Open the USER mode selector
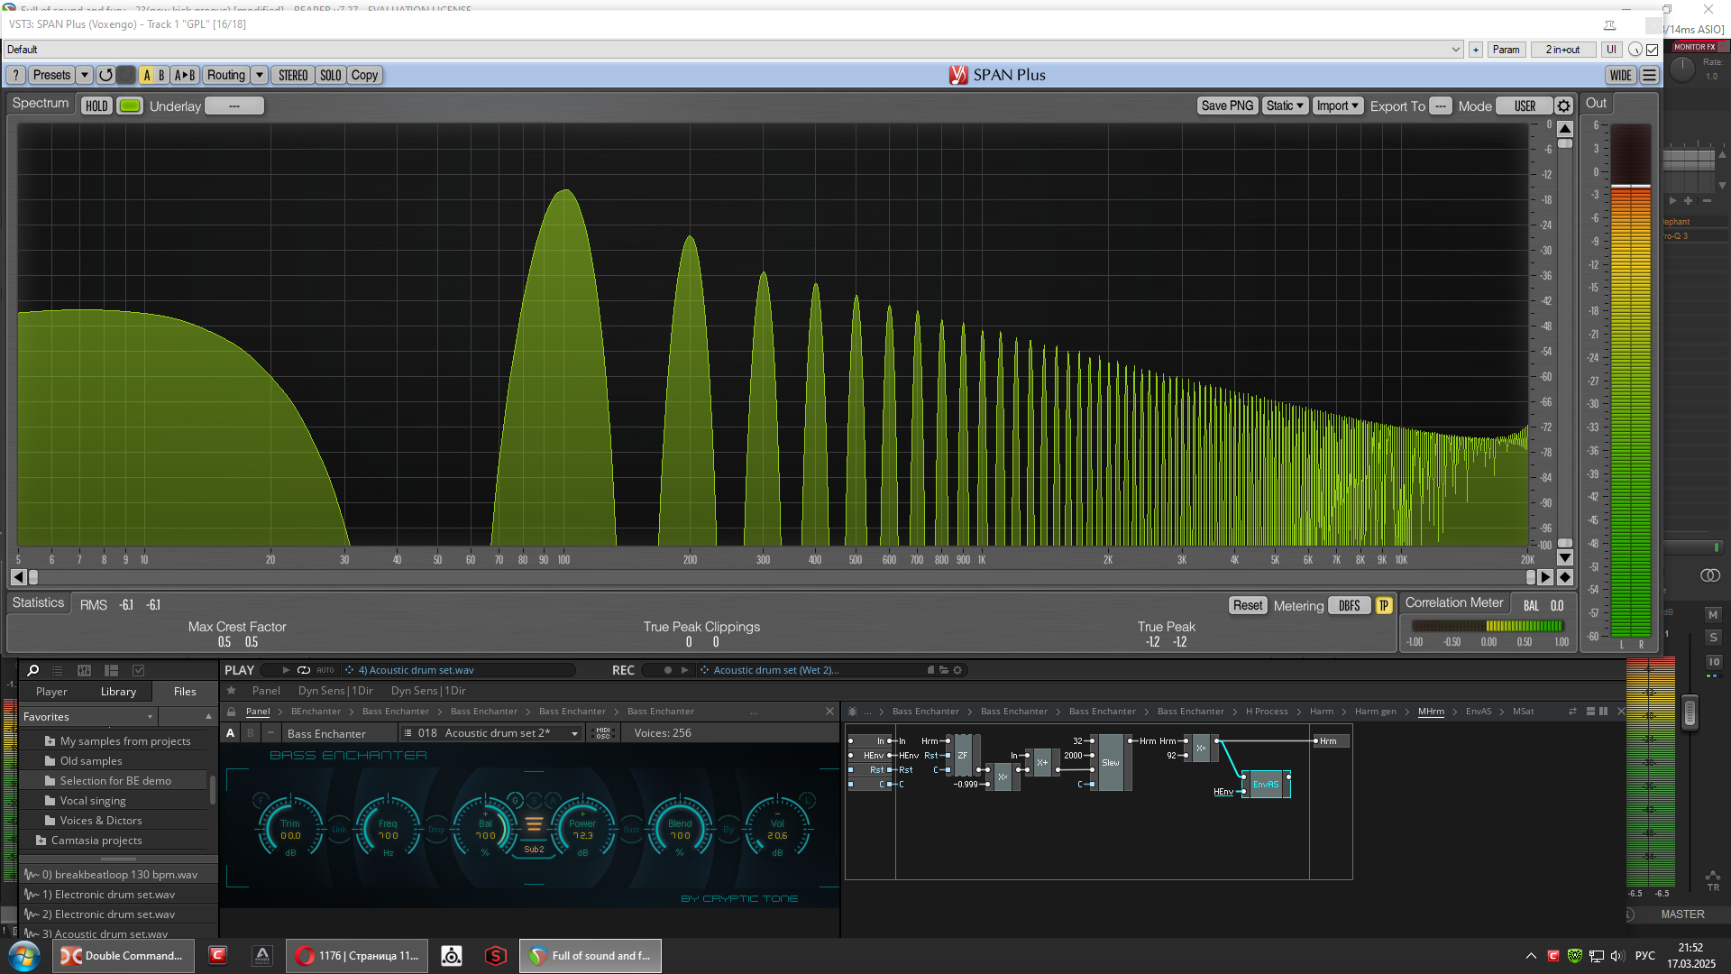 (1525, 106)
